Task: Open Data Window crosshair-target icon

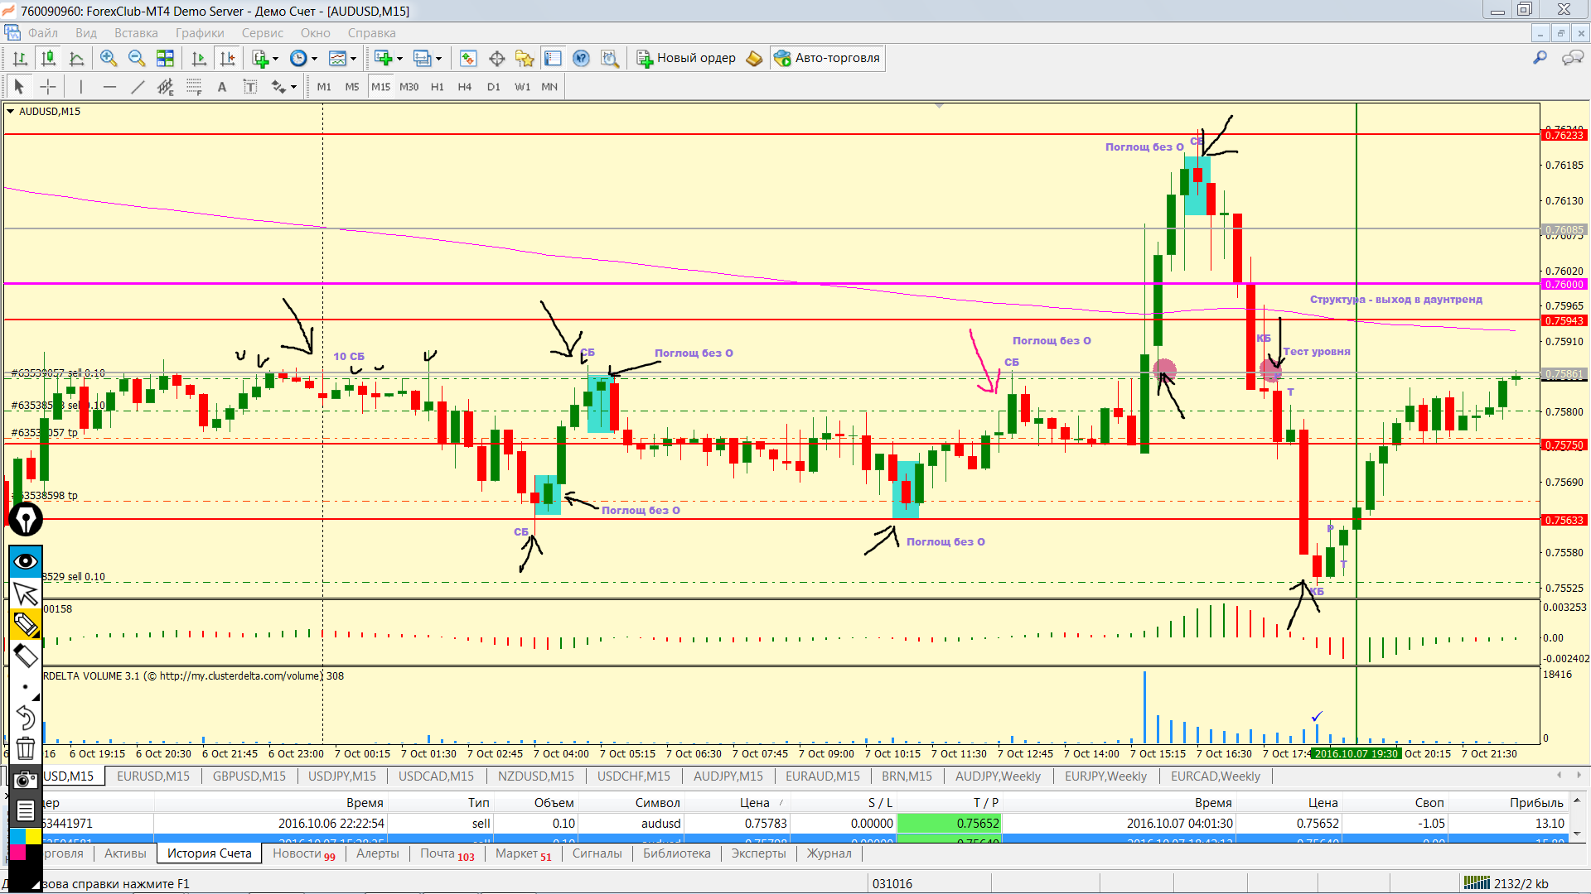Action: coord(497,58)
